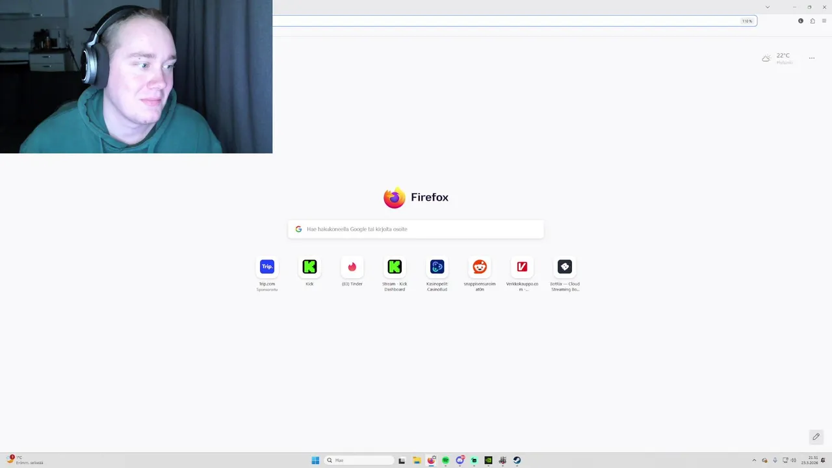Open Steam from the taskbar
The height and width of the screenshot is (468, 832).
point(517,460)
